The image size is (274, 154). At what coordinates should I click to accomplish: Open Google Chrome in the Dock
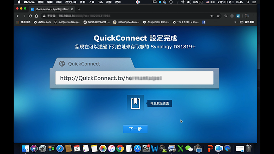click(120, 149)
